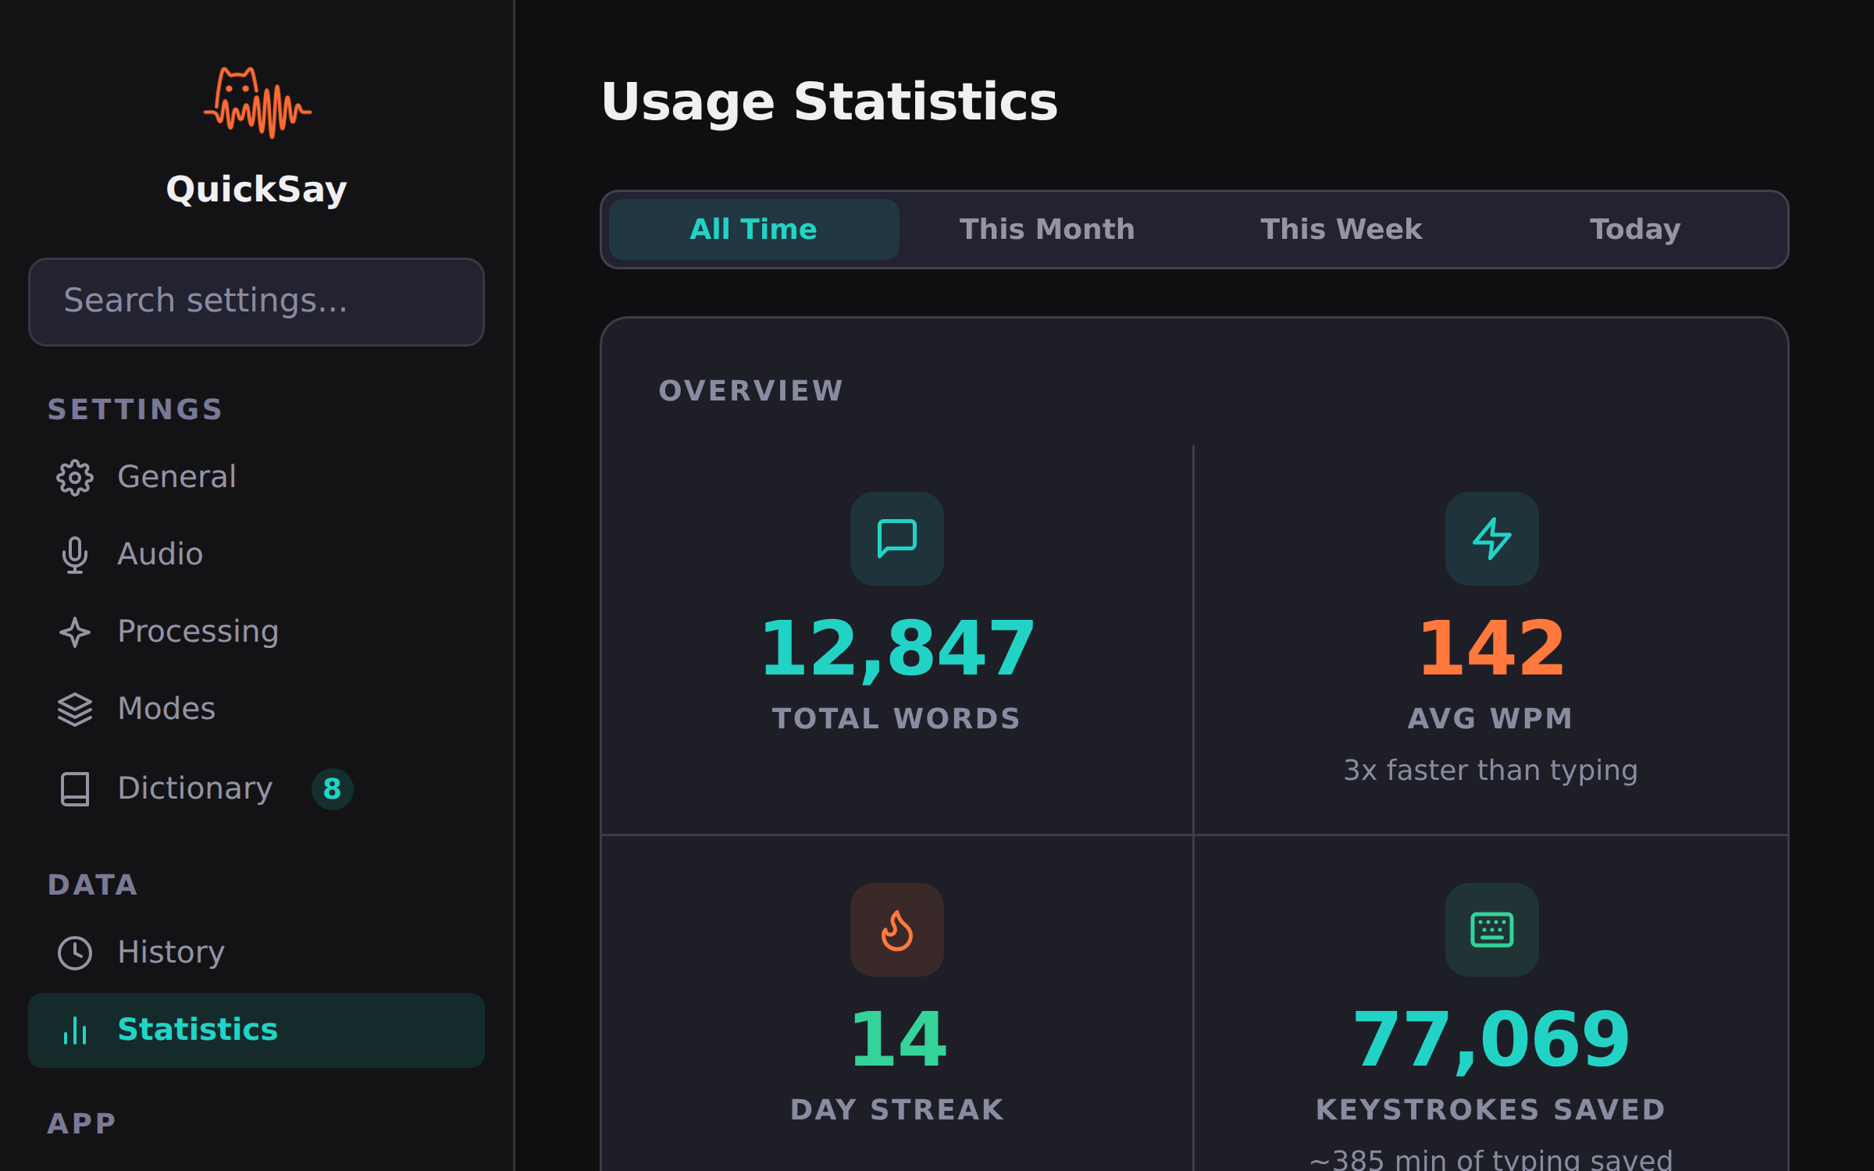Screen dimensions: 1874x1171
Task: Click the Processing sparkle icon
Action: pyautogui.click(x=76, y=632)
